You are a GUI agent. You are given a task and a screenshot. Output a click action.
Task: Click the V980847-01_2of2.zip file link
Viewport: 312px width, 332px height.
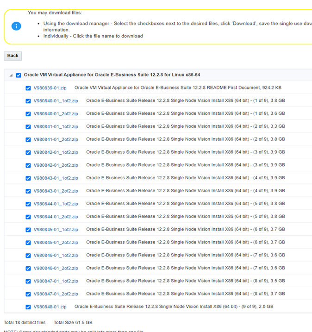[x=56, y=294]
